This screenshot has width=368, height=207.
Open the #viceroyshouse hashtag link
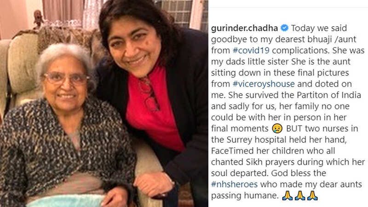[264, 84]
